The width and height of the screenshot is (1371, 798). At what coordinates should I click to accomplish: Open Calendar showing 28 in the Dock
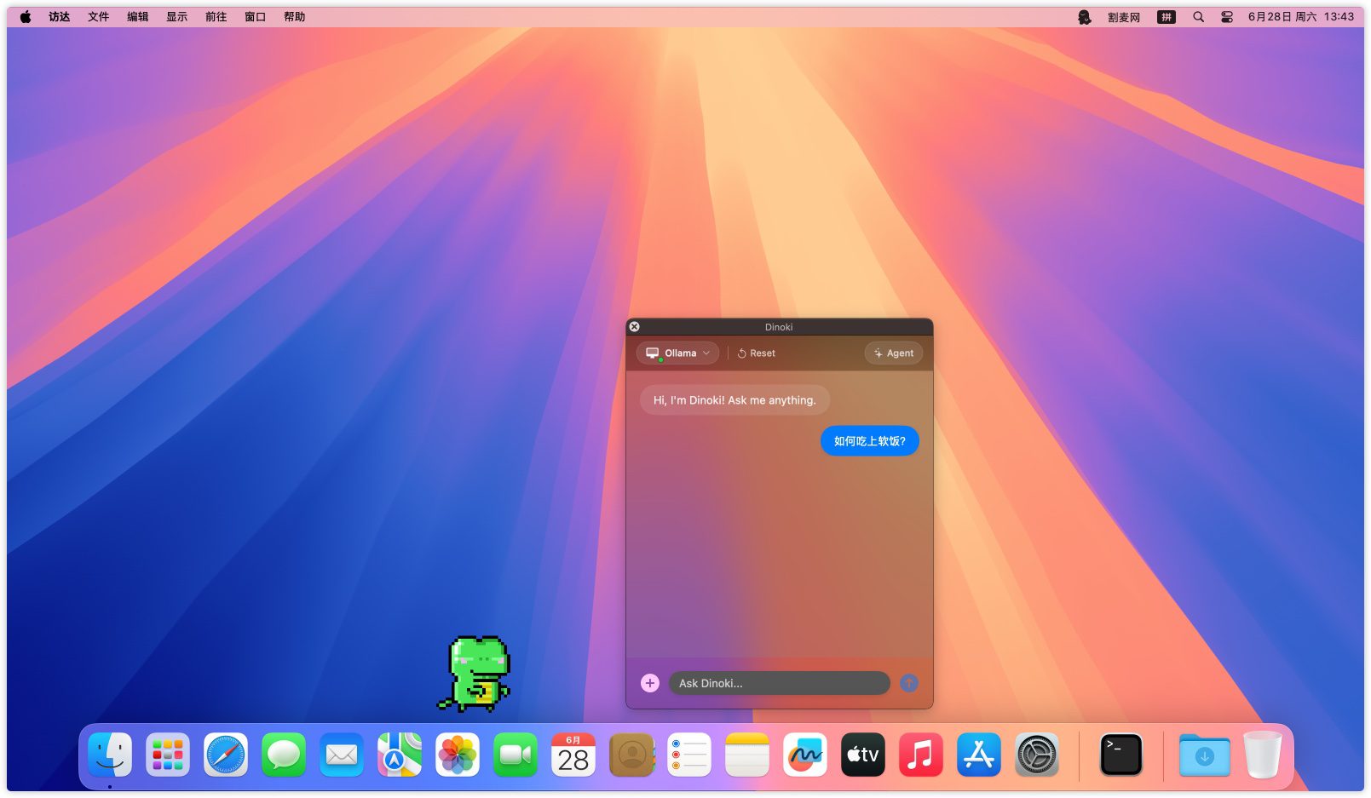coord(573,755)
